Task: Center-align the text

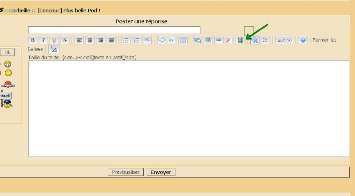Action: (x=90, y=40)
